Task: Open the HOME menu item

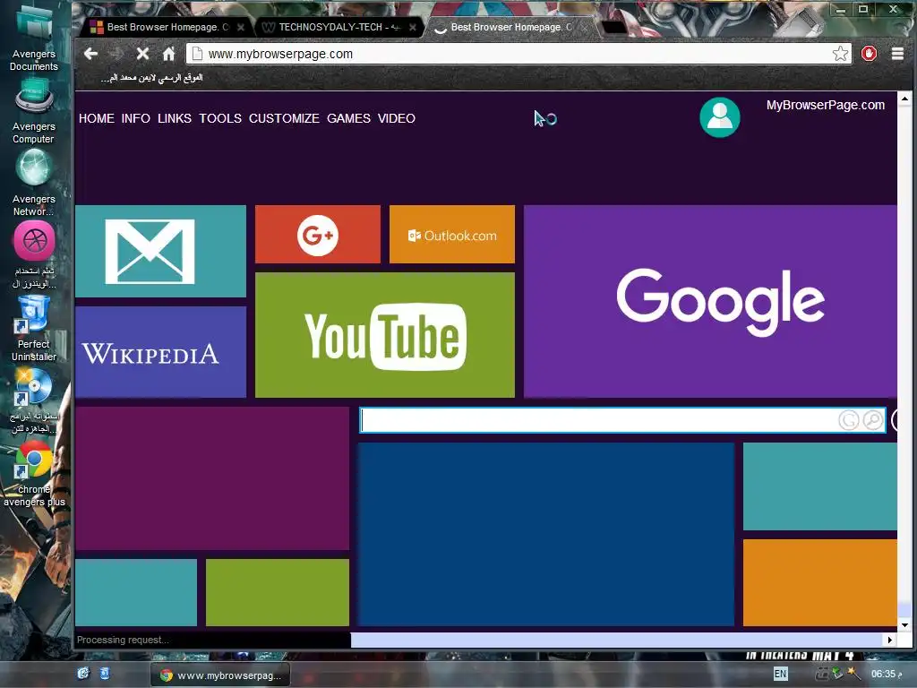Action: (97, 118)
